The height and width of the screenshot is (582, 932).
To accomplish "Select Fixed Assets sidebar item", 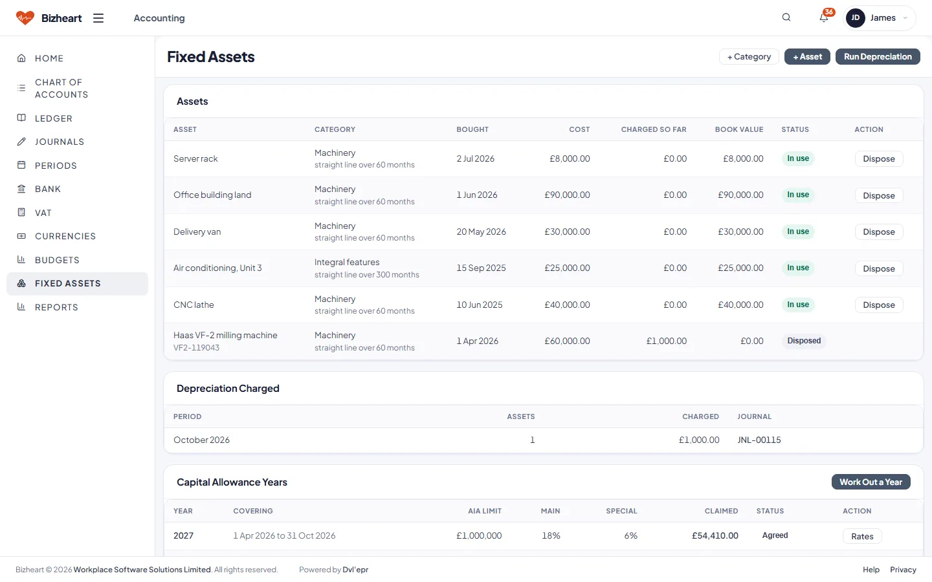I will (77, 283).
